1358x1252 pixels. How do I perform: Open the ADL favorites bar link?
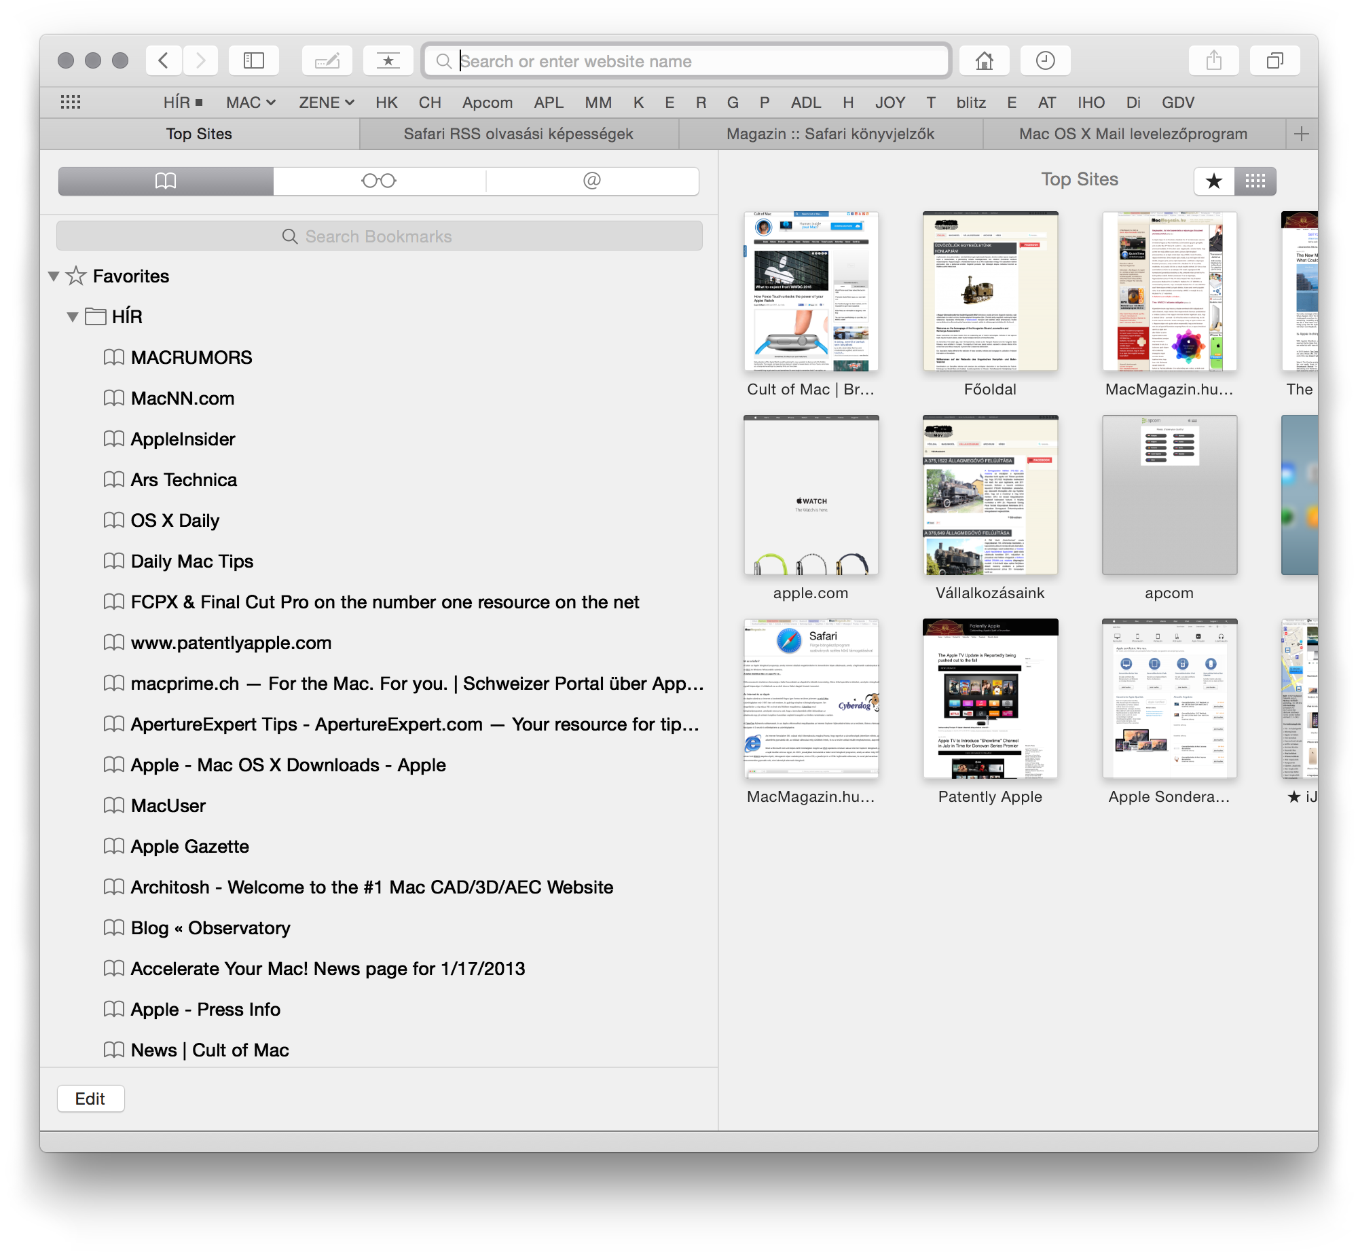click(806, 103)
